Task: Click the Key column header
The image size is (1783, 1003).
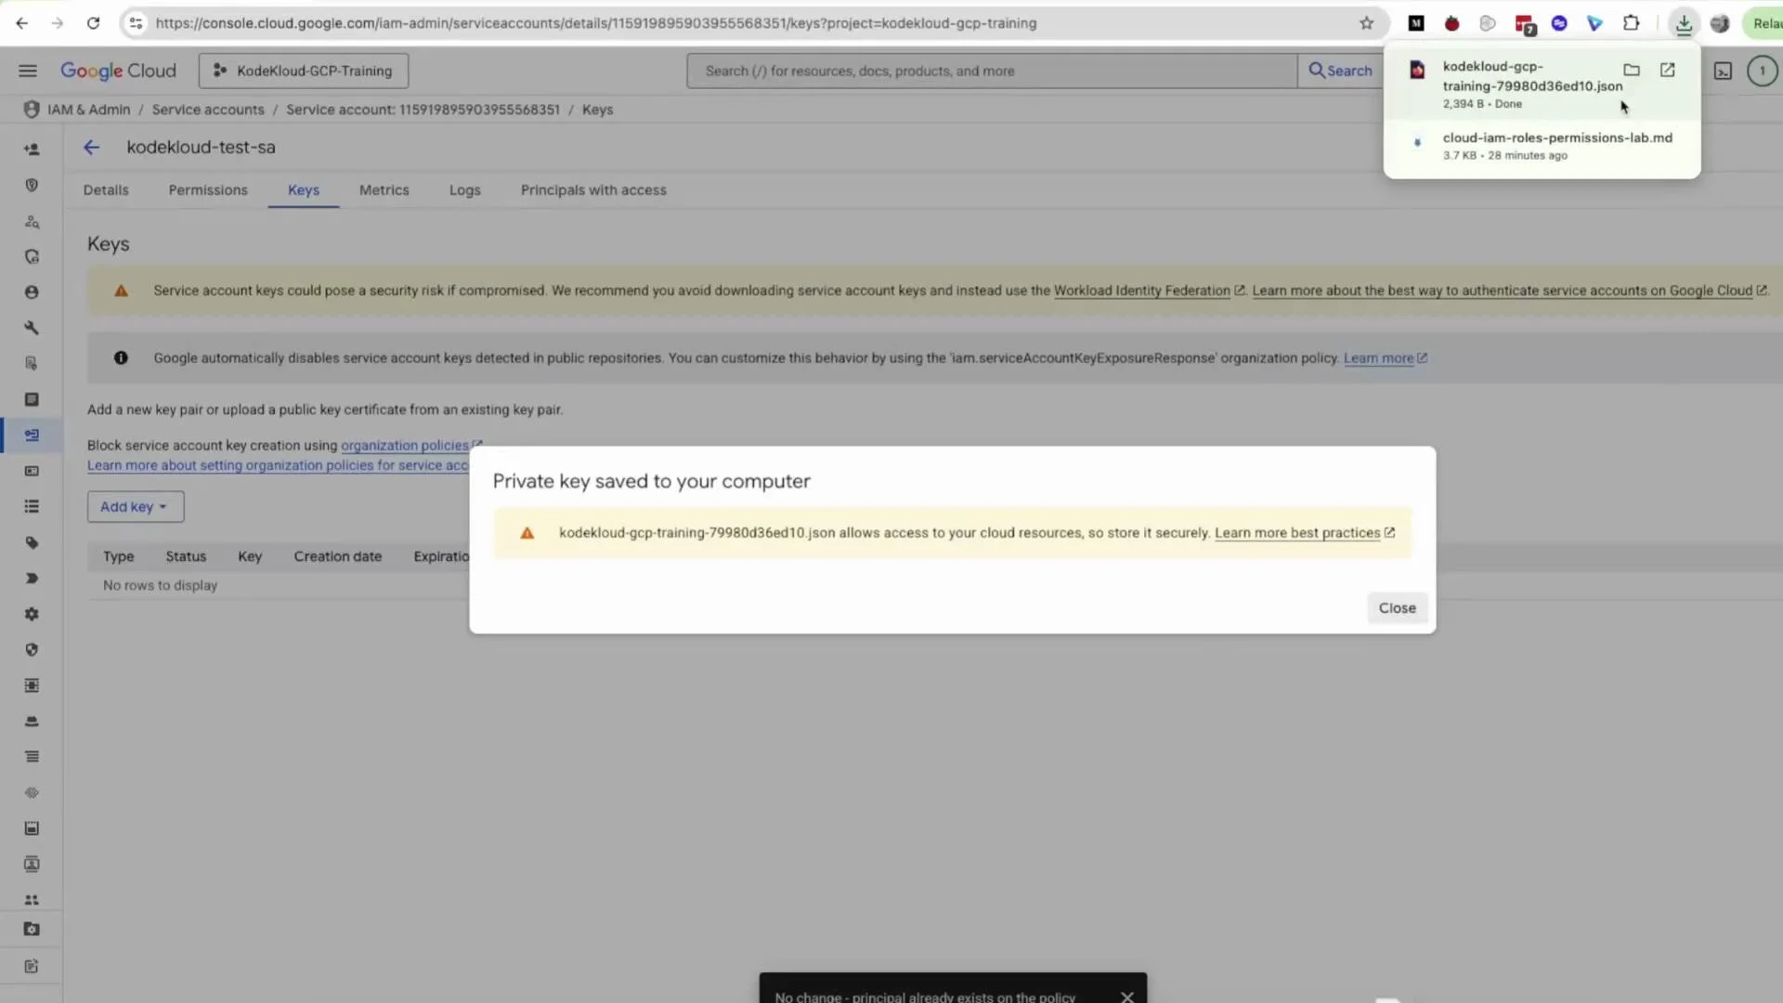Action: (x=250, y=556)
